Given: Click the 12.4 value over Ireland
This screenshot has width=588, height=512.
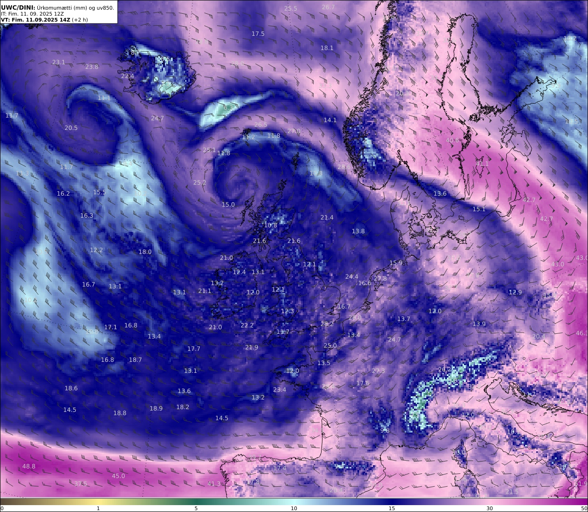Looking at the screenshot, I should click(239, 272).
